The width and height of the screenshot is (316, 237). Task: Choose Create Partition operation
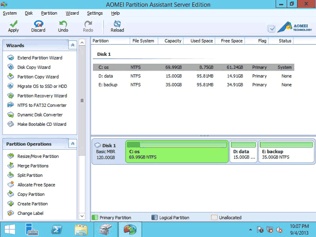click(x=33, y=204)
